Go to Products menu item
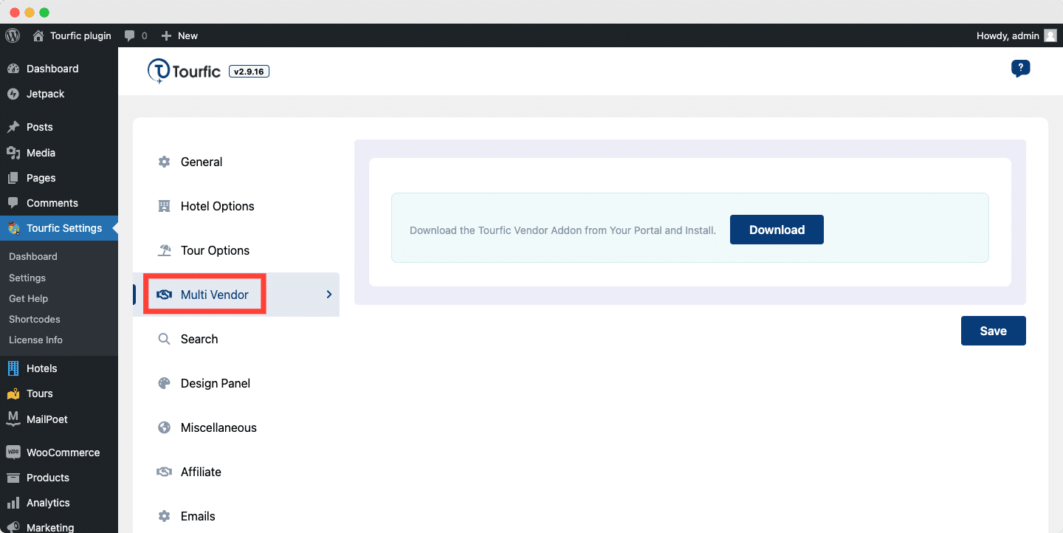Screen dimensions: 1063x533 [x=59, y=478]
